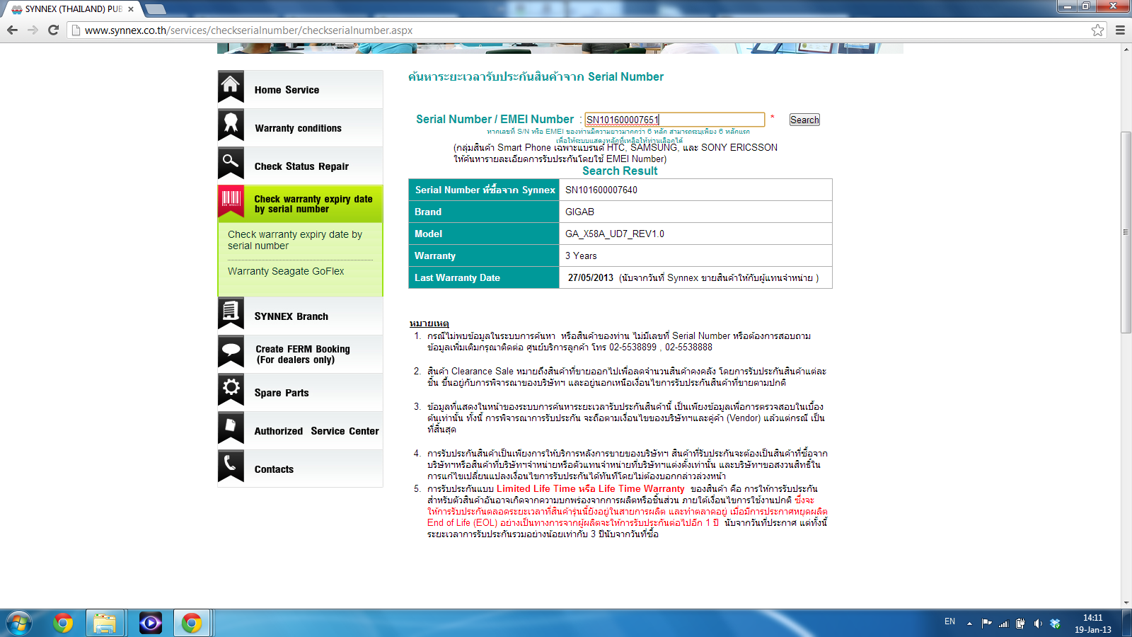
Task: Open the Warranty Seagate GoFlex link
Action: pyautogui.click(x=286, y=271)
